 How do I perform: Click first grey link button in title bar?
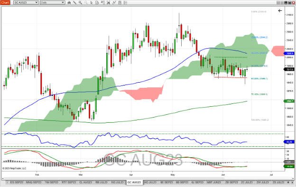click(x=278, y=3)
